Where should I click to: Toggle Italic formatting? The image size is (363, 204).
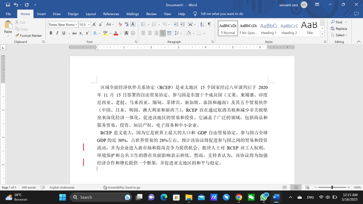[x=57, y=33]
